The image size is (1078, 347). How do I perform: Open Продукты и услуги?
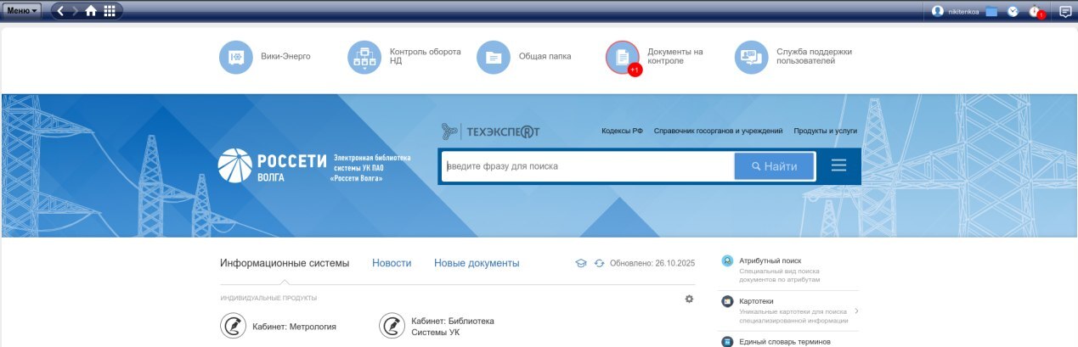(825, 132)
